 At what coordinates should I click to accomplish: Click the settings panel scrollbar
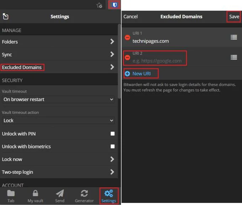[x=119, y=61]
